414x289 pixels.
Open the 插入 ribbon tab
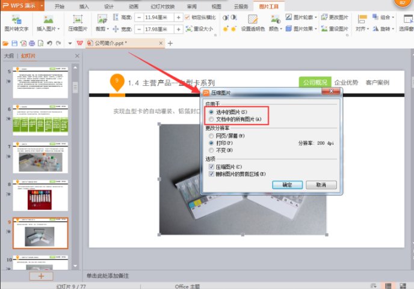[x=84, y=7]
